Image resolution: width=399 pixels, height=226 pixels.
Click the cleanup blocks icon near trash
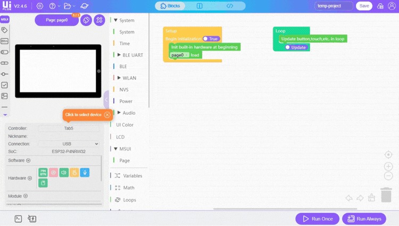point(371,197)
